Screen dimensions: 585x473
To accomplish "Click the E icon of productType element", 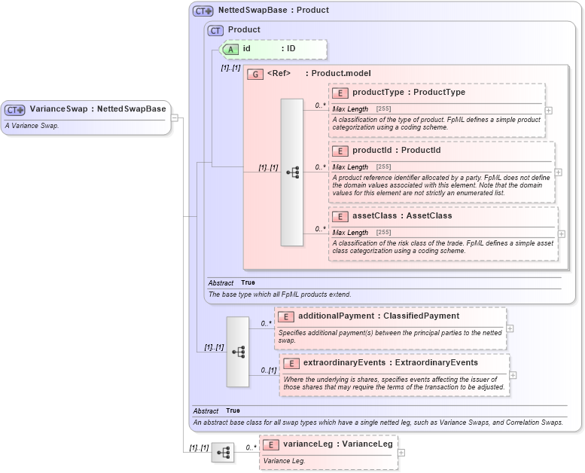I will [x=340, y=93].
